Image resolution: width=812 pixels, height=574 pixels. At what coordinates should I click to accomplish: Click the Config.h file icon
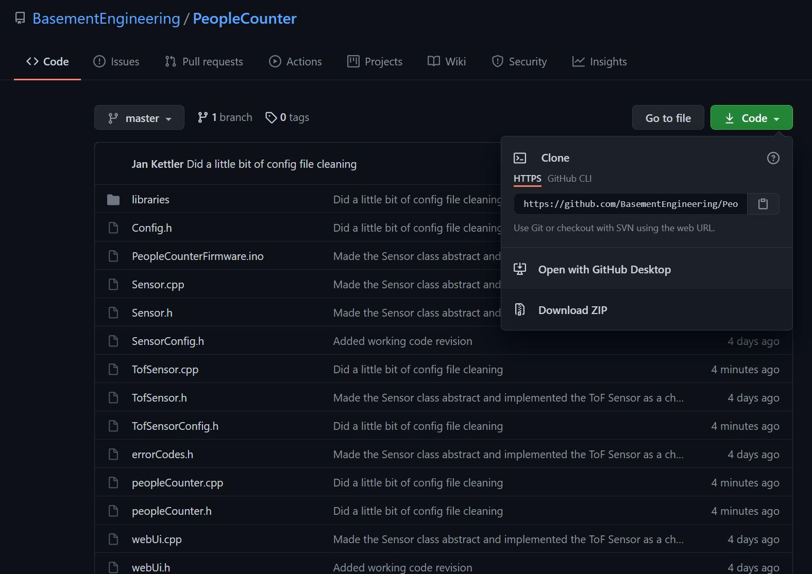point(113,228)
